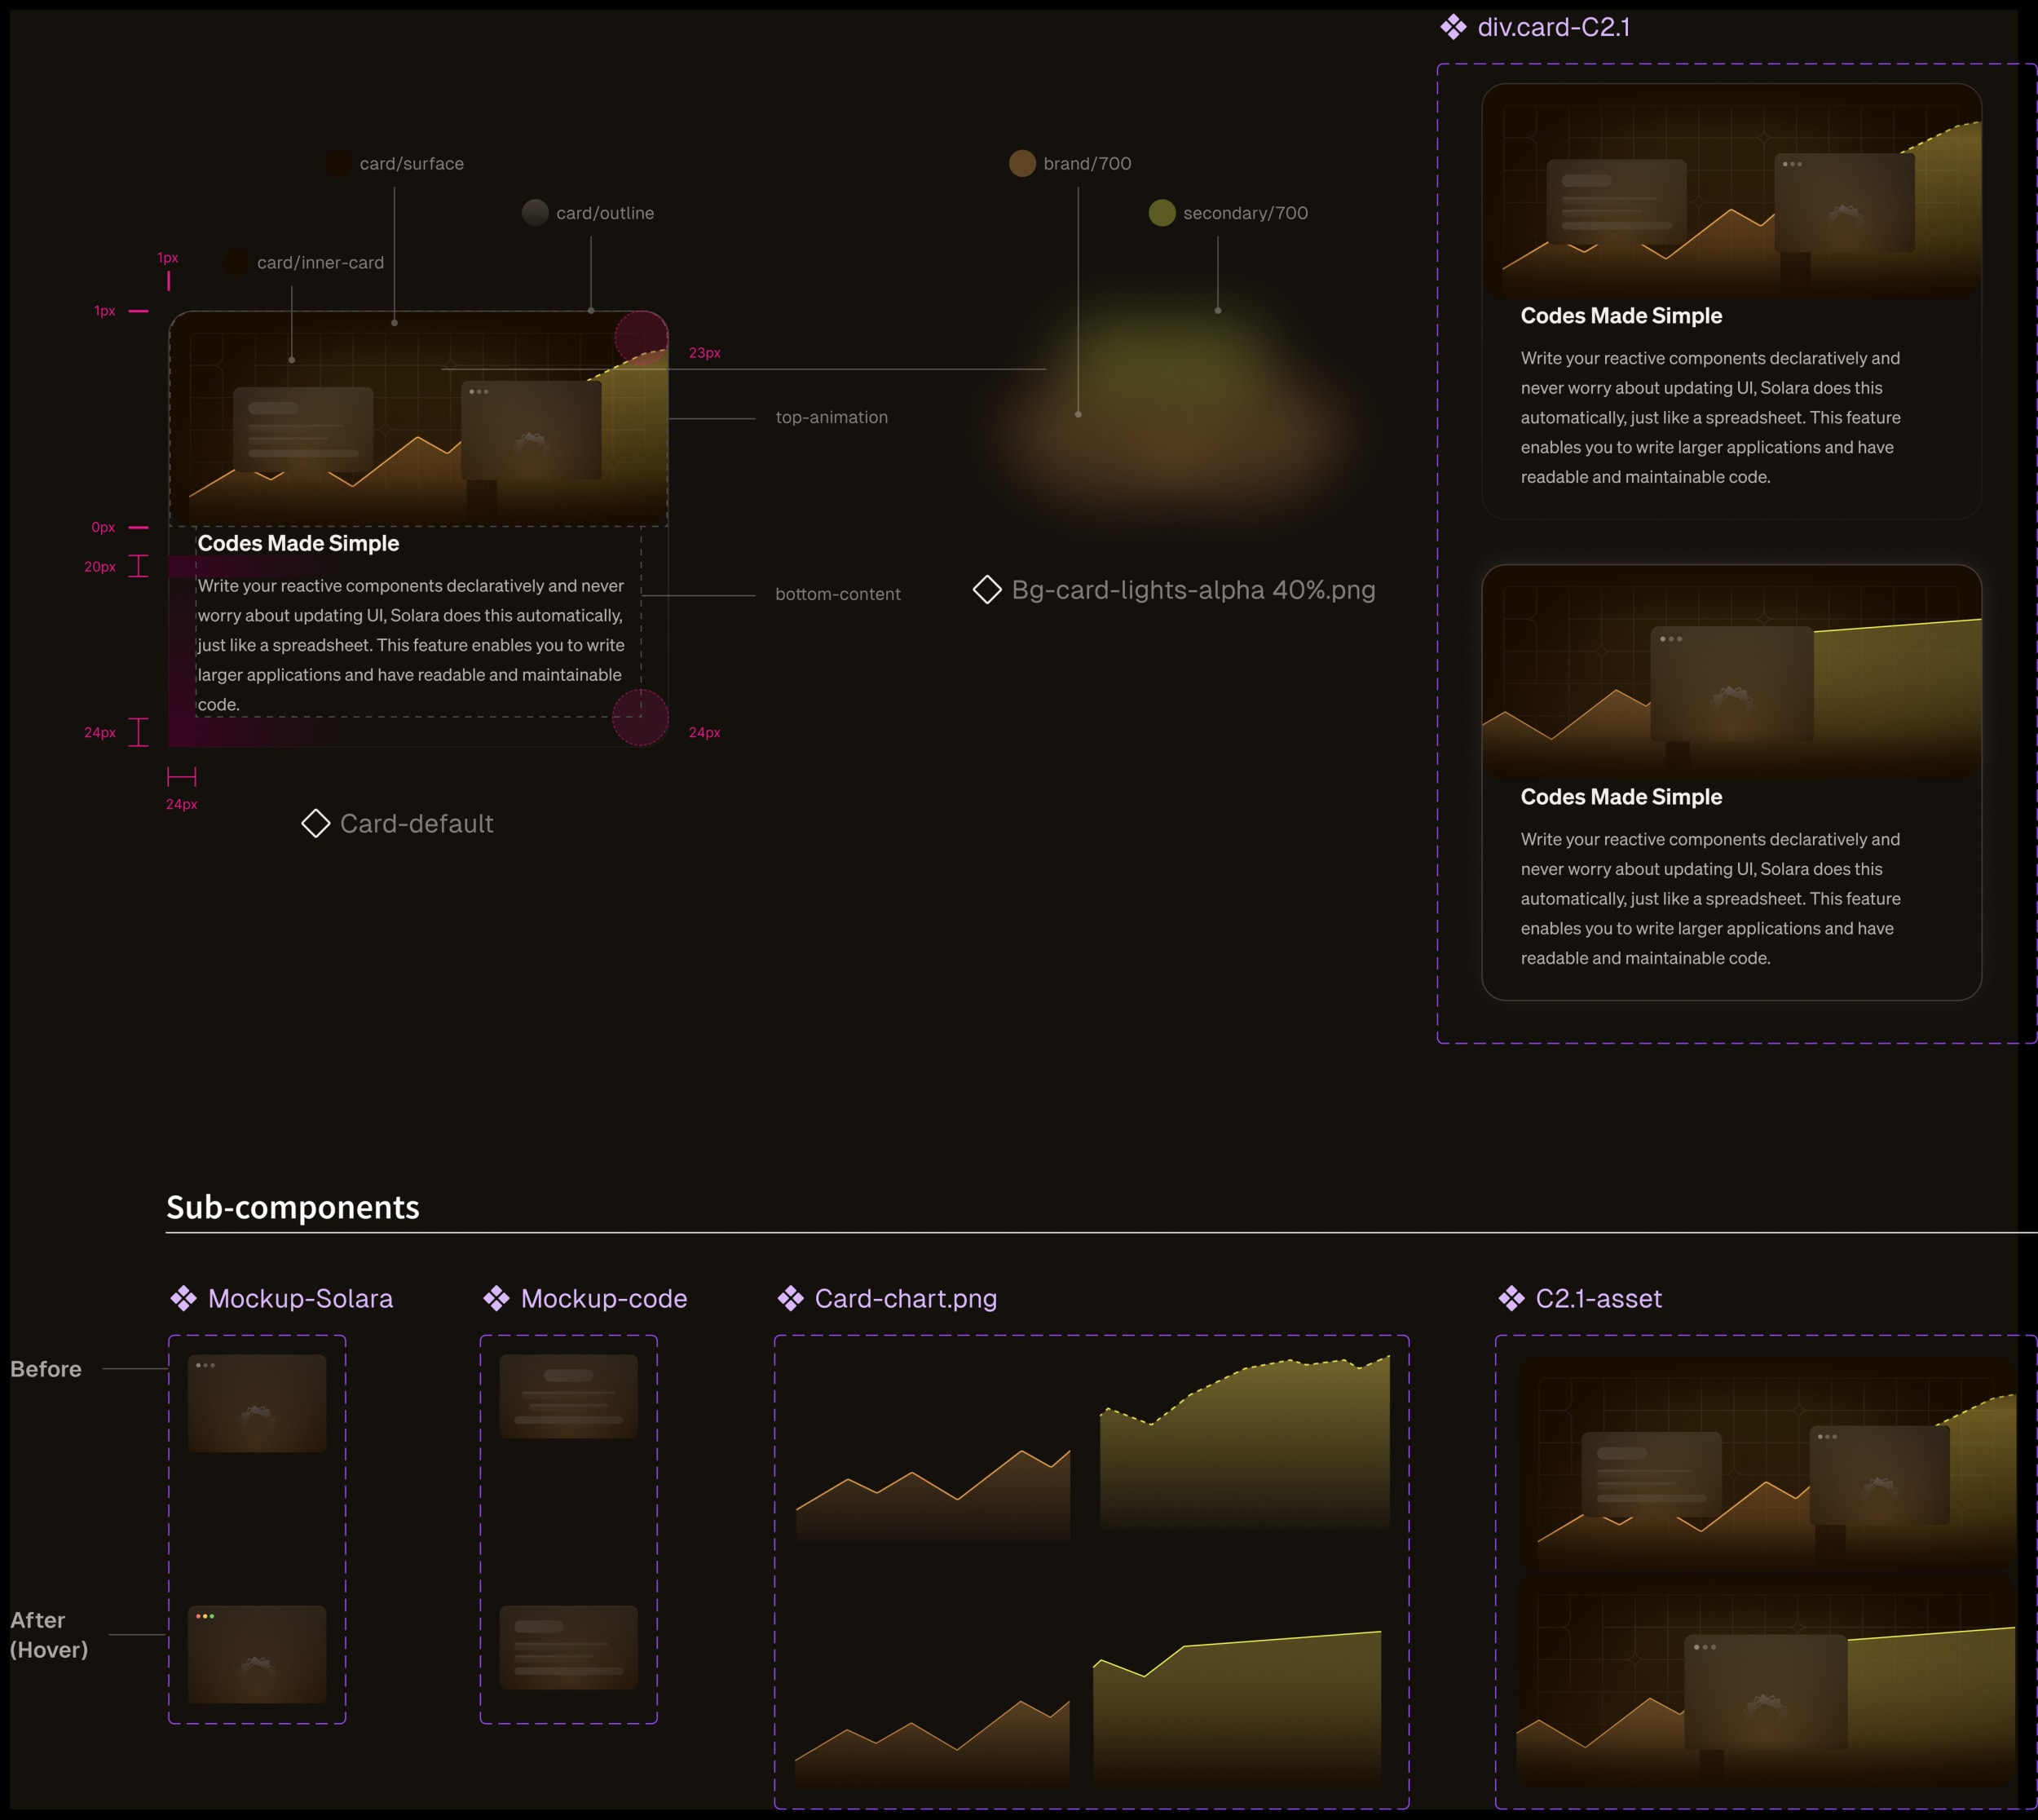Click the card/outline text label
This screenshot has width=2038, height=1820.
pyautogui.click(x=605, y=213)
